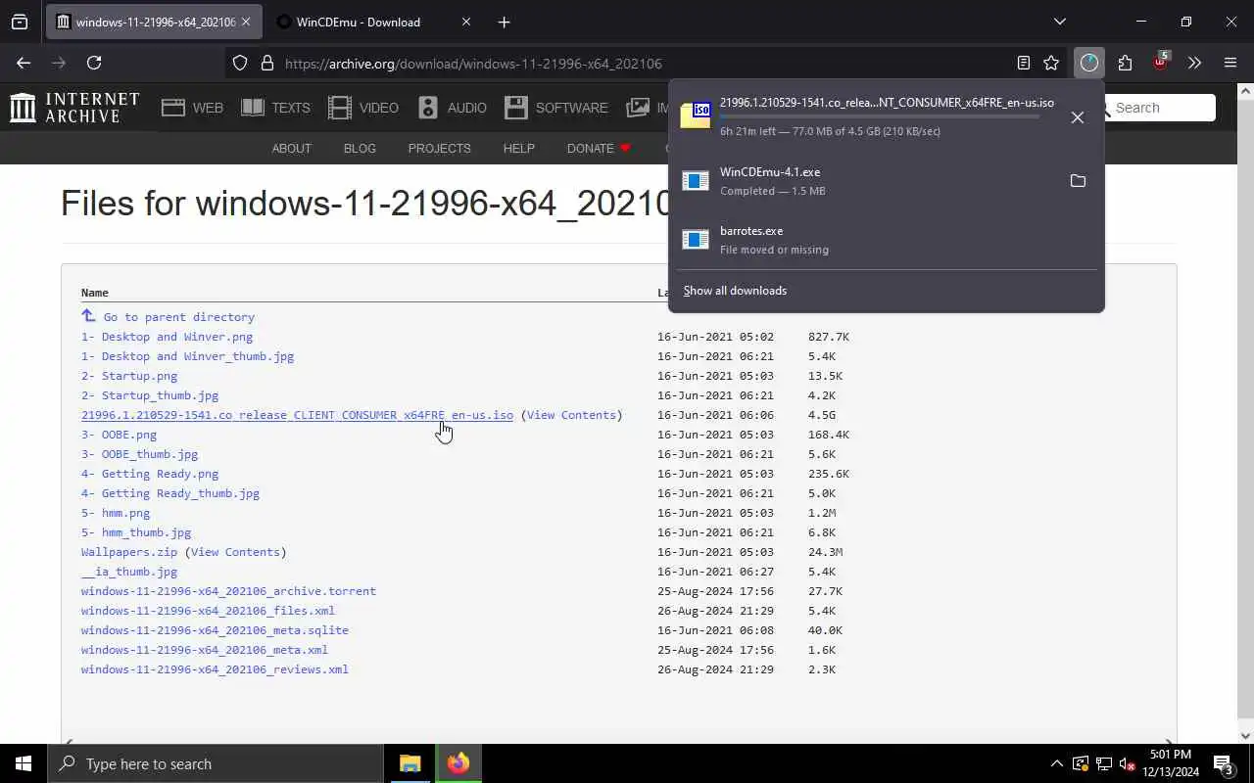This screenshot has width=1254, height=783.
Task: Open the meta.sqlite file link
Action: click(215, 630)
